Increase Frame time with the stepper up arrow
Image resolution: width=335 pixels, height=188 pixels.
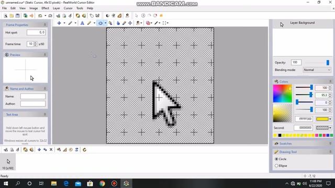pyautogui.click(x=35, y=43)
